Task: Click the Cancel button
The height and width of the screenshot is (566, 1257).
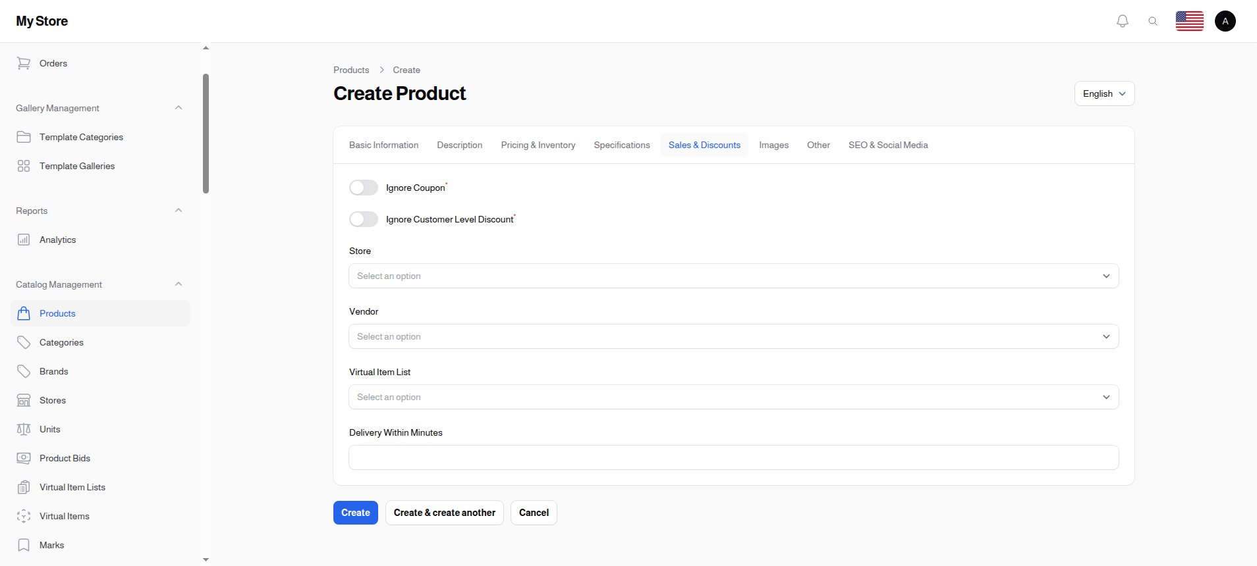Action: [534, 513]
